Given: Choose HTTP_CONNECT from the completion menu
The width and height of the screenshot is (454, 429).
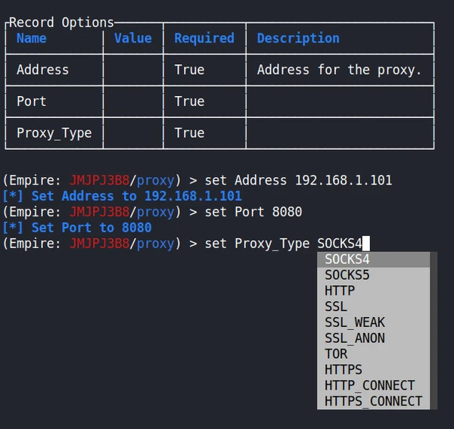Looking at the screenshot, I should point(369,385).
